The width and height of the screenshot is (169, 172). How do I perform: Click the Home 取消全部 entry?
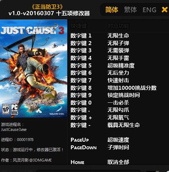tap(100, 162)
